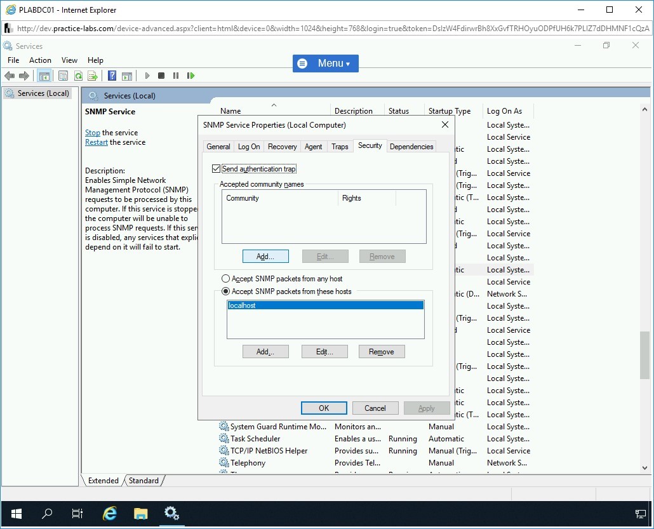Viewport: 654px width, 529px height.
Task: Open File Explorer from the taskbar
Action: coord(141,513)
